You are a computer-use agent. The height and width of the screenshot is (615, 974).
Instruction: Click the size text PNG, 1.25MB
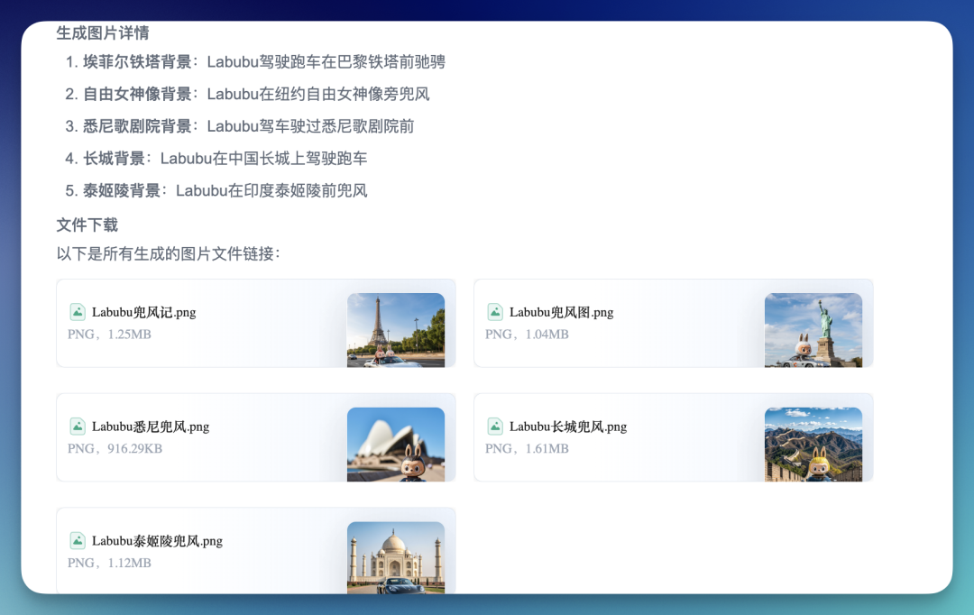(x=109, y=335)
